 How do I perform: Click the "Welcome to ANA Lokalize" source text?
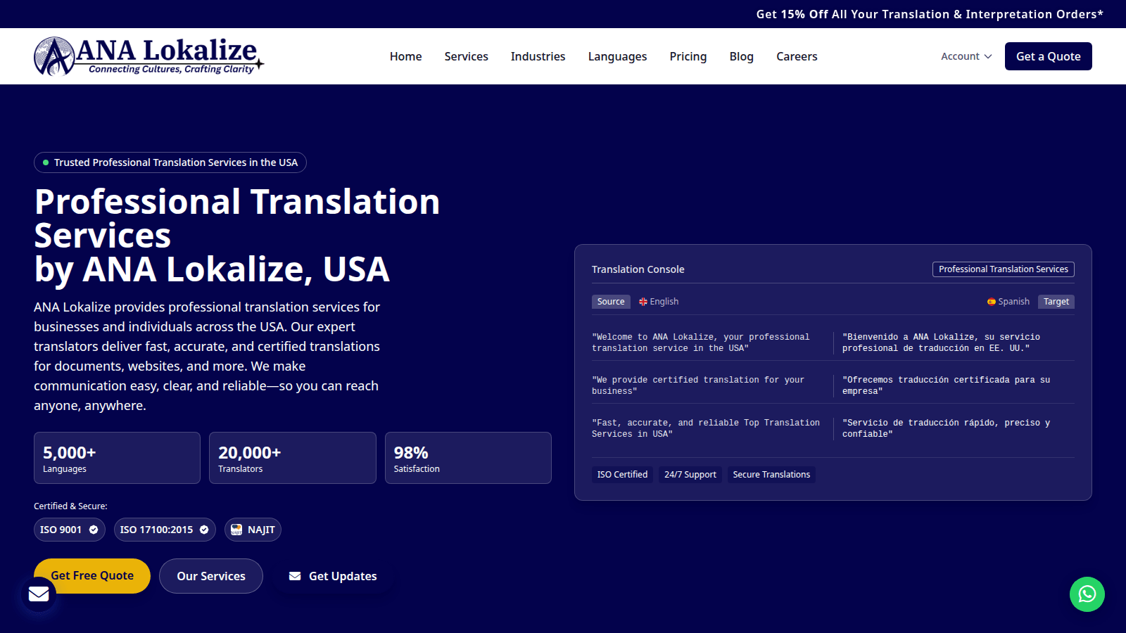701,343
